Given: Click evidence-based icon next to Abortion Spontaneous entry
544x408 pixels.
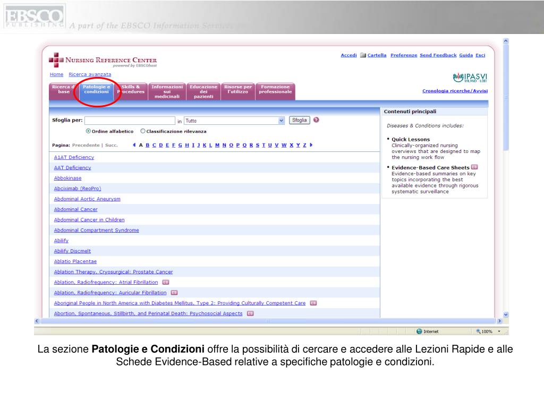Looking at the screenshot, I should coord(250,313).
